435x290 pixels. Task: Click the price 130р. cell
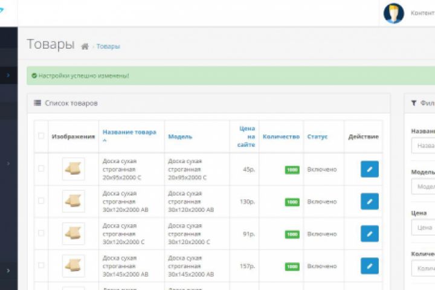pyautogui.click(x=247, y=201)
